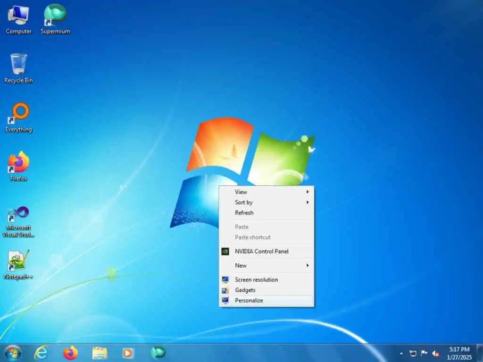Select the Microsoft Visual Studio shortcut
The height and width of the screenshot is (362, 483).
pos(18,222)
